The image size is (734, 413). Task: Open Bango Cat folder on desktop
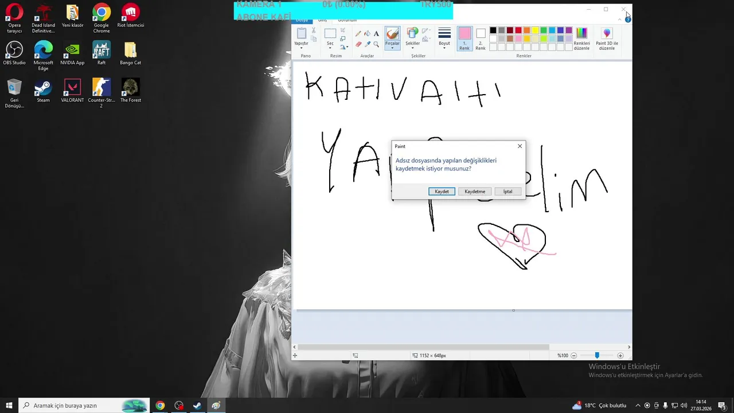(x=131, y=53)
